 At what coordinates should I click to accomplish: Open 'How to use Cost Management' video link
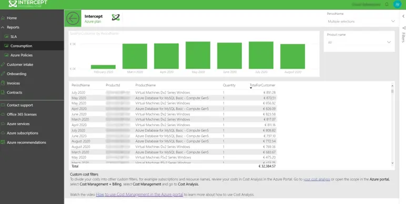coord(139,195)
